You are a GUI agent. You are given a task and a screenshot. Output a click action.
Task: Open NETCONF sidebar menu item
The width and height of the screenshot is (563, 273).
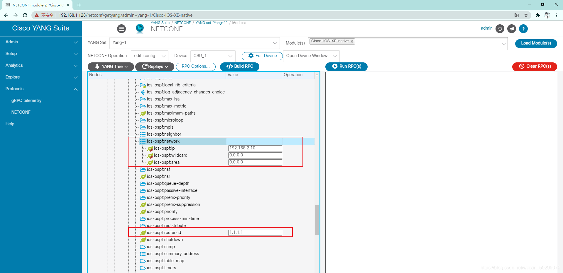[21, 112]
